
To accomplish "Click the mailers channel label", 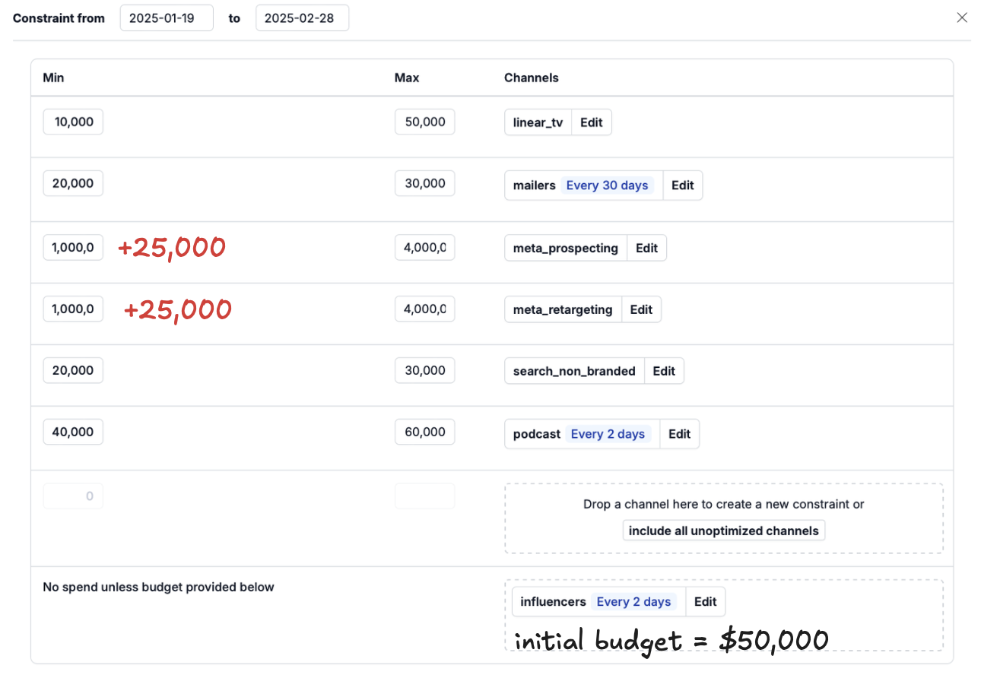I will (x=534, y=185).
